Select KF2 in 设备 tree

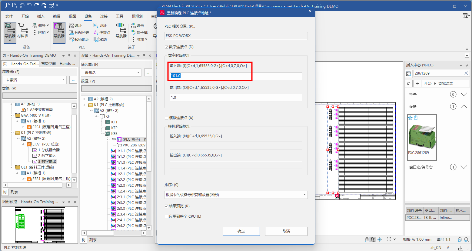(114, 128)
